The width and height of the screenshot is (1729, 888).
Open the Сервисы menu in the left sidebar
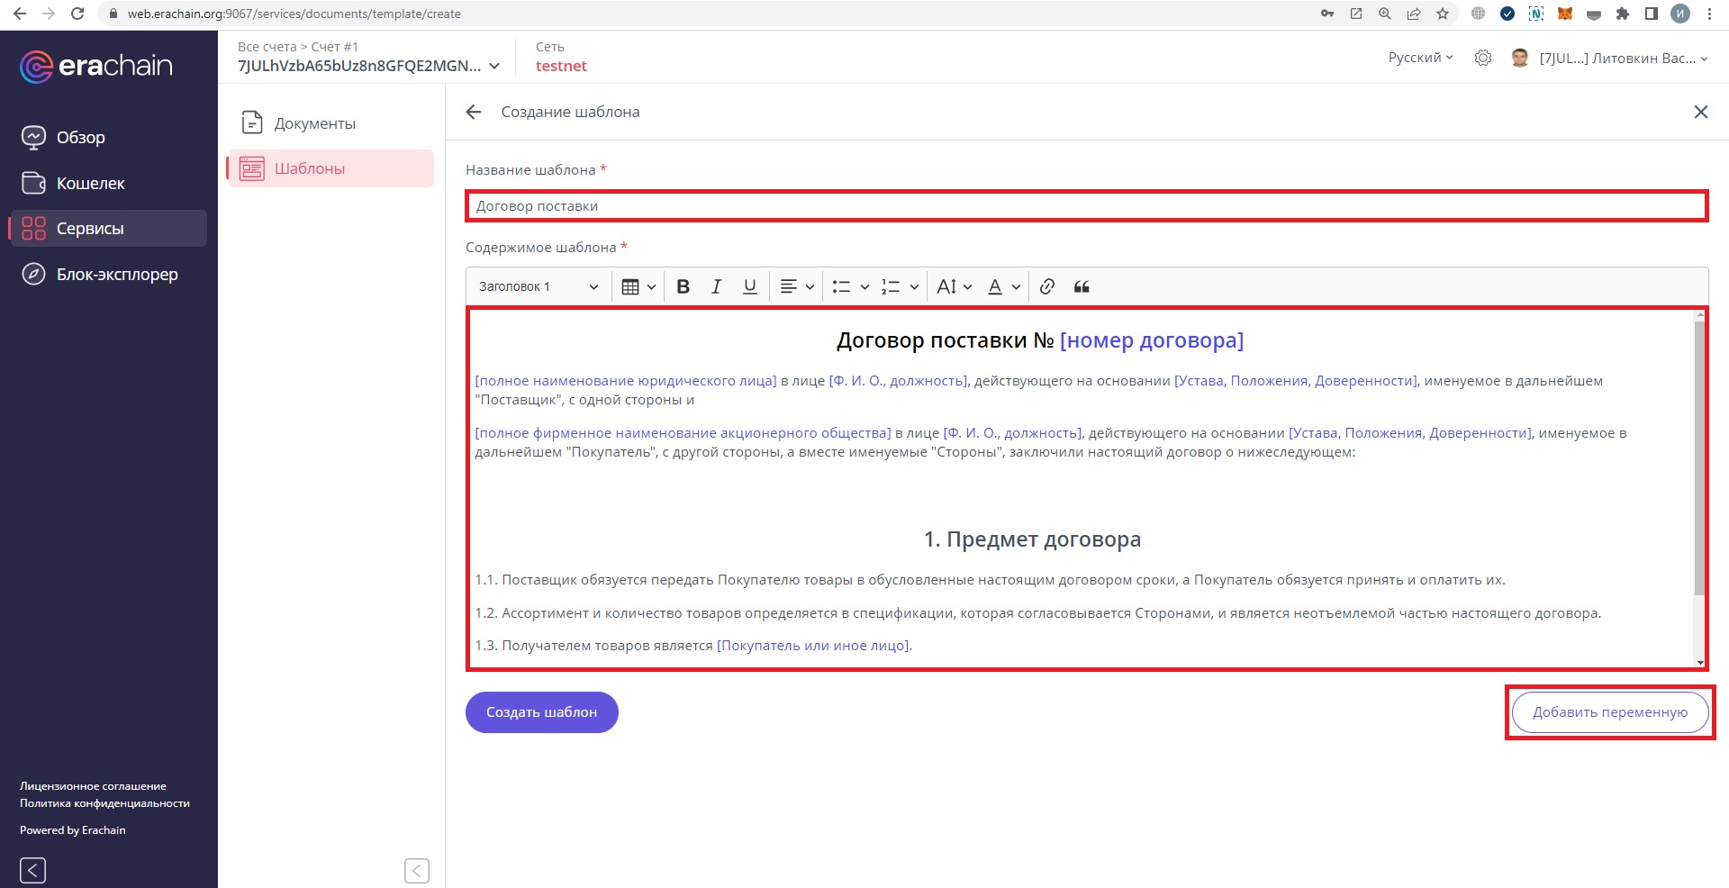point(88,228)
